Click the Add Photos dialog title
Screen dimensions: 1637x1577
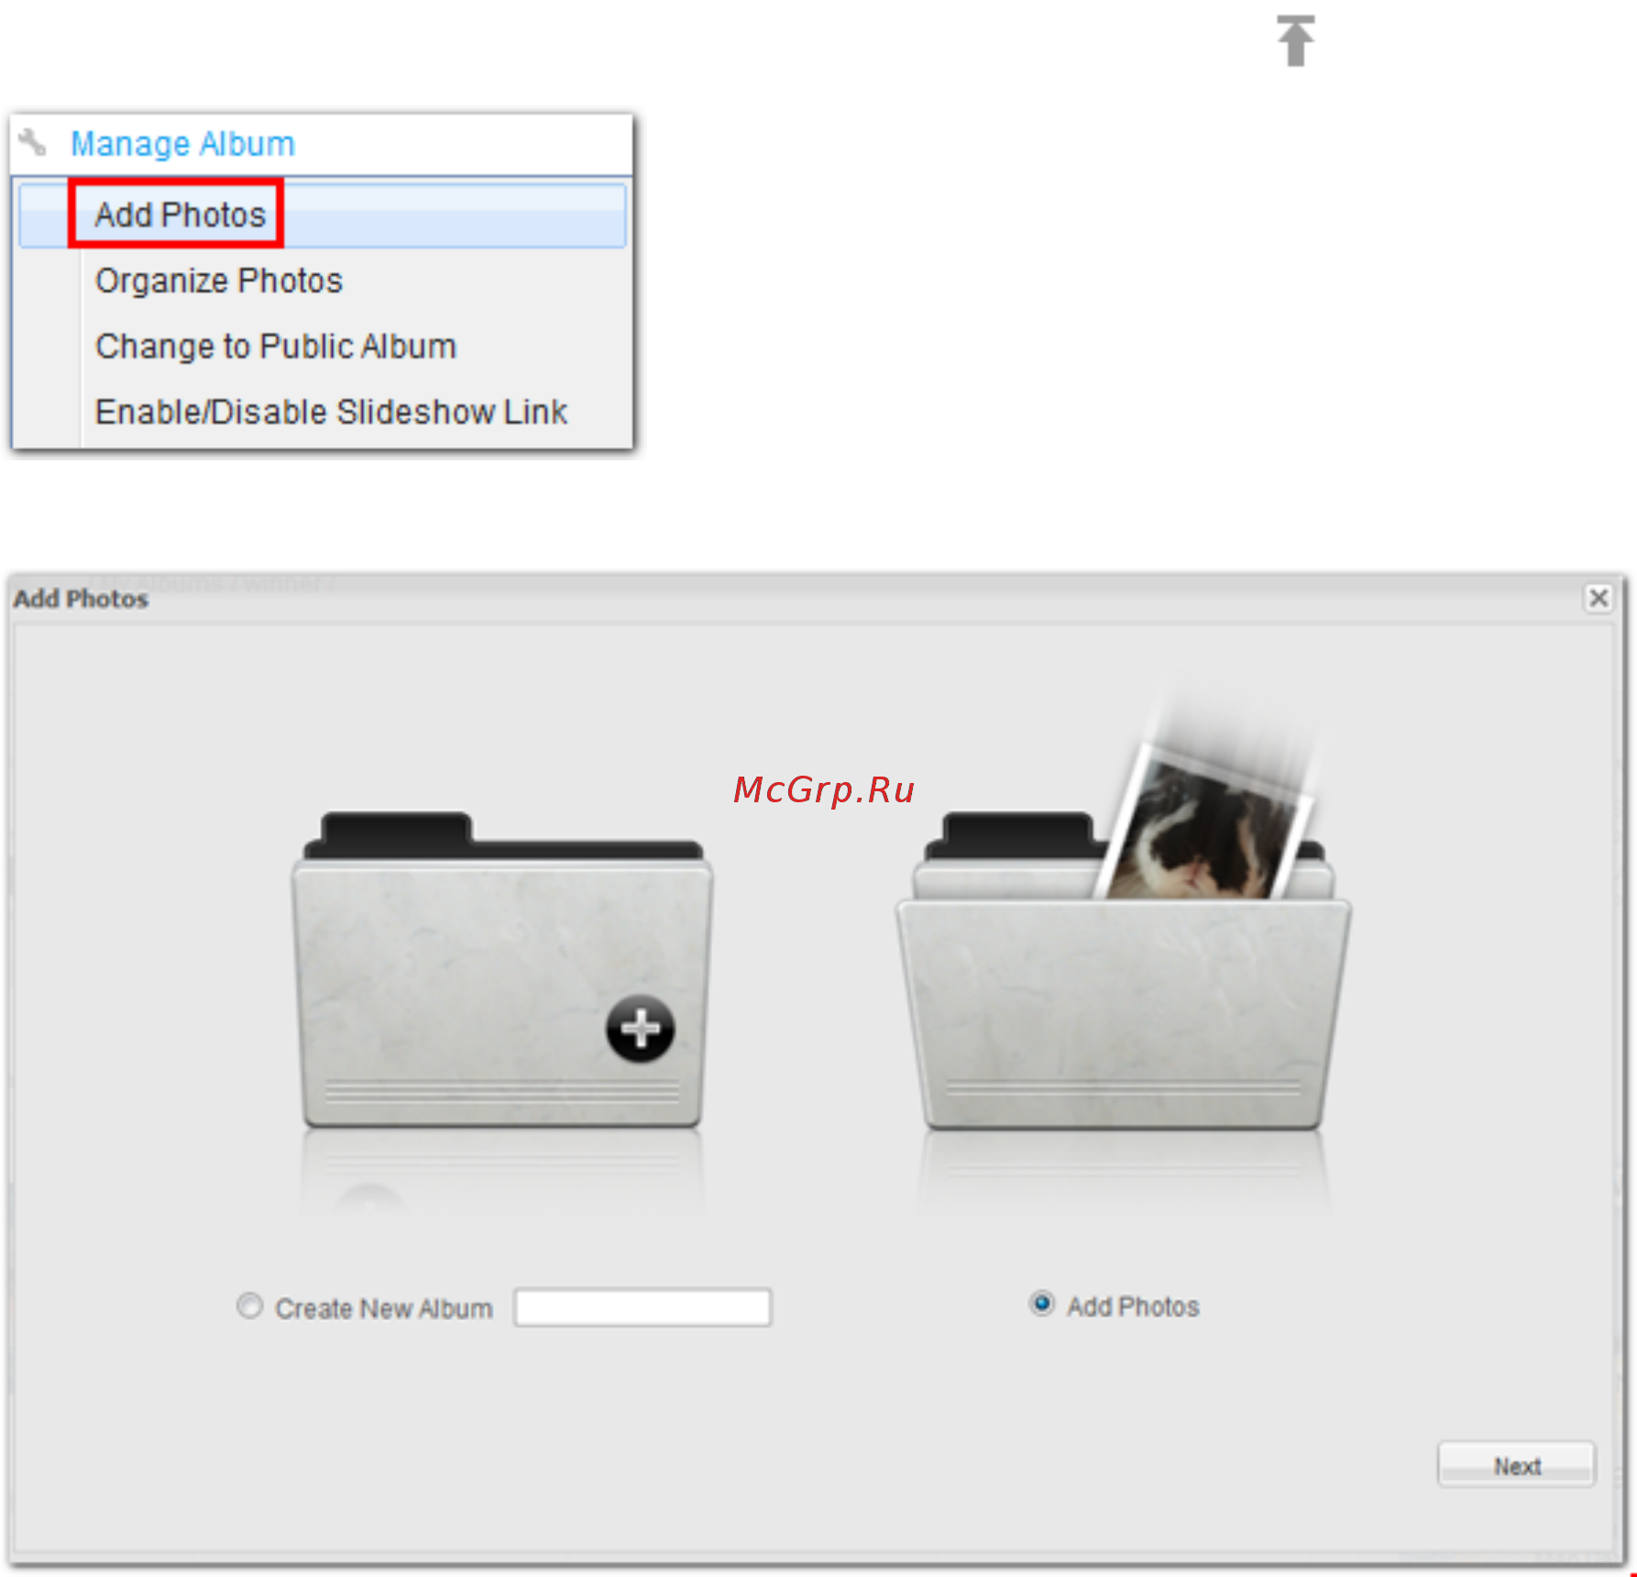pyautogui.click(x=81, y=599)
